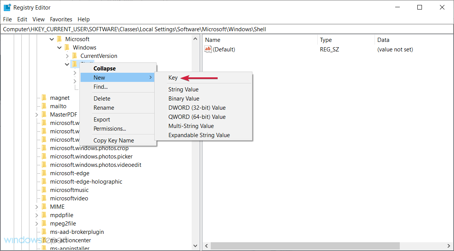
Task: Click the mpdpfile folder icon
Action: click(x=44, y=215)
